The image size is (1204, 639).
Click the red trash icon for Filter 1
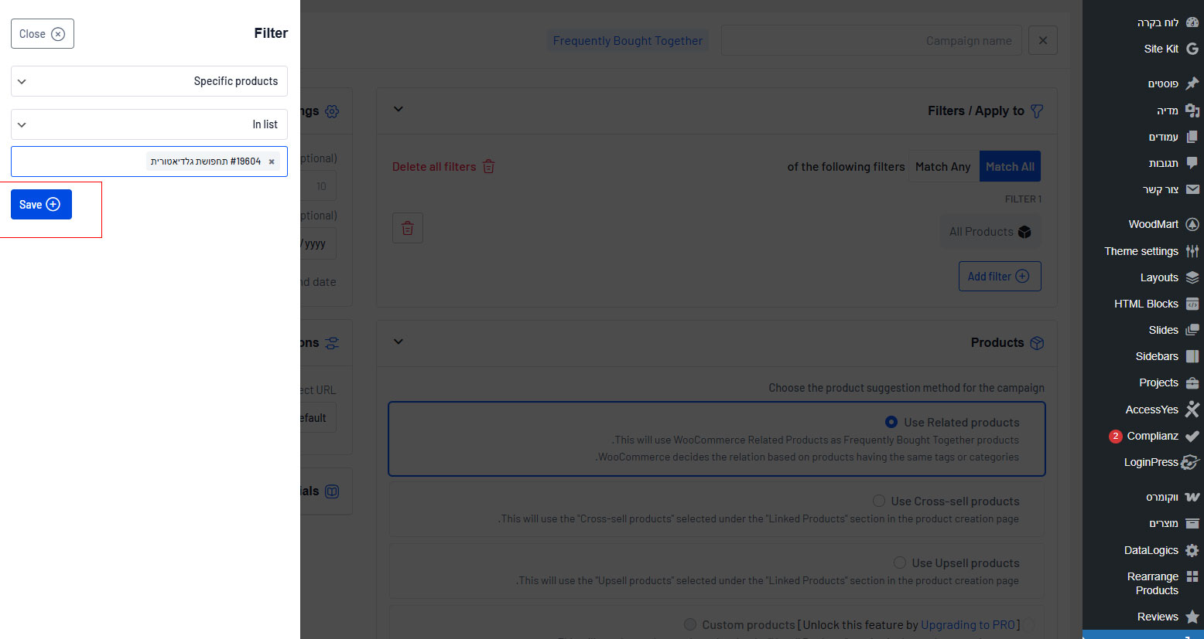[x=408, y=228]
